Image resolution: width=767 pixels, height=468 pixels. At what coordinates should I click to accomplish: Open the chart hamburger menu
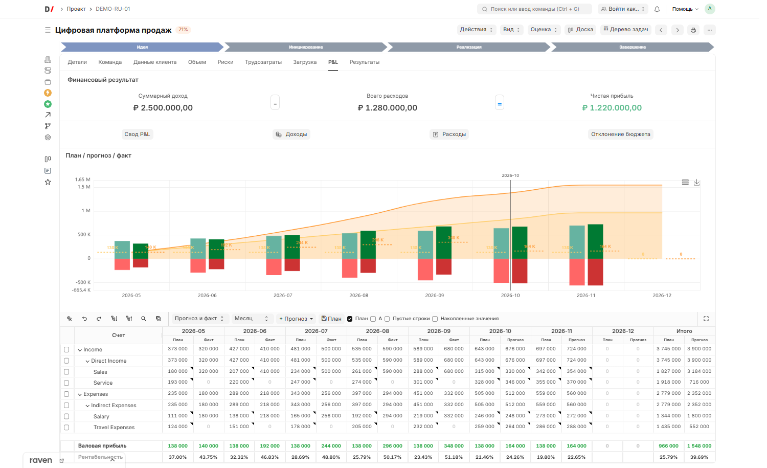pos(685,183)
